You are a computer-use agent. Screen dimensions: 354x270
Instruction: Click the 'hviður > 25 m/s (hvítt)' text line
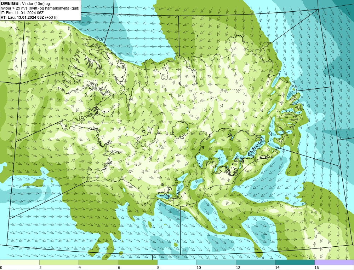[x=40, y=8]
